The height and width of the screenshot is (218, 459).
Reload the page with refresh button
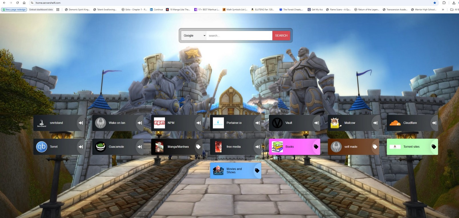pos(17,3)
